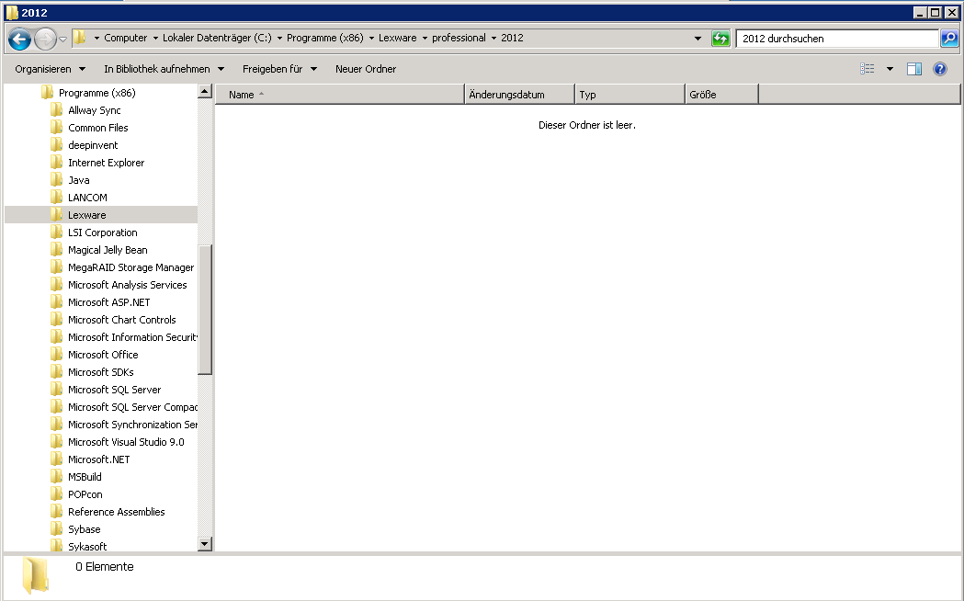Change view with the view icon
The height and width of the screenshot is (601, 964).
(x=867, y=69)
